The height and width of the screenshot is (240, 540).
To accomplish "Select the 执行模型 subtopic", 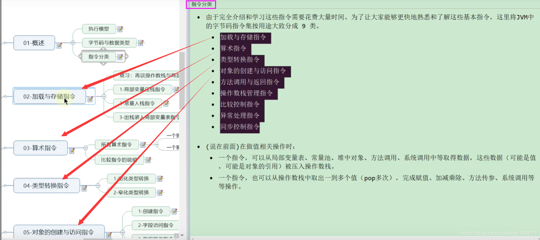I will click(99, 29).
